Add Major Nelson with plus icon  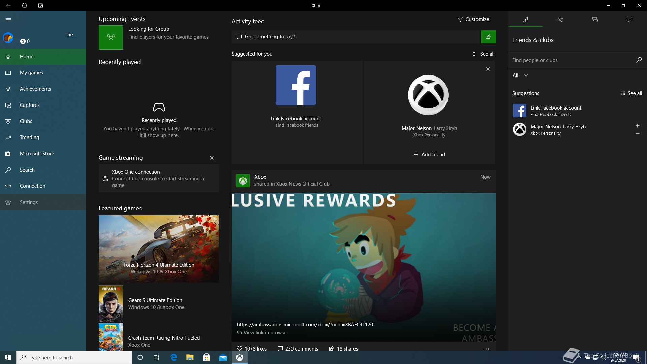(637, 126)
